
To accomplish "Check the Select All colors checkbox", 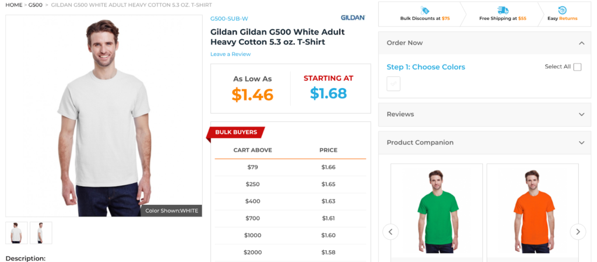I will coord(577,67).
